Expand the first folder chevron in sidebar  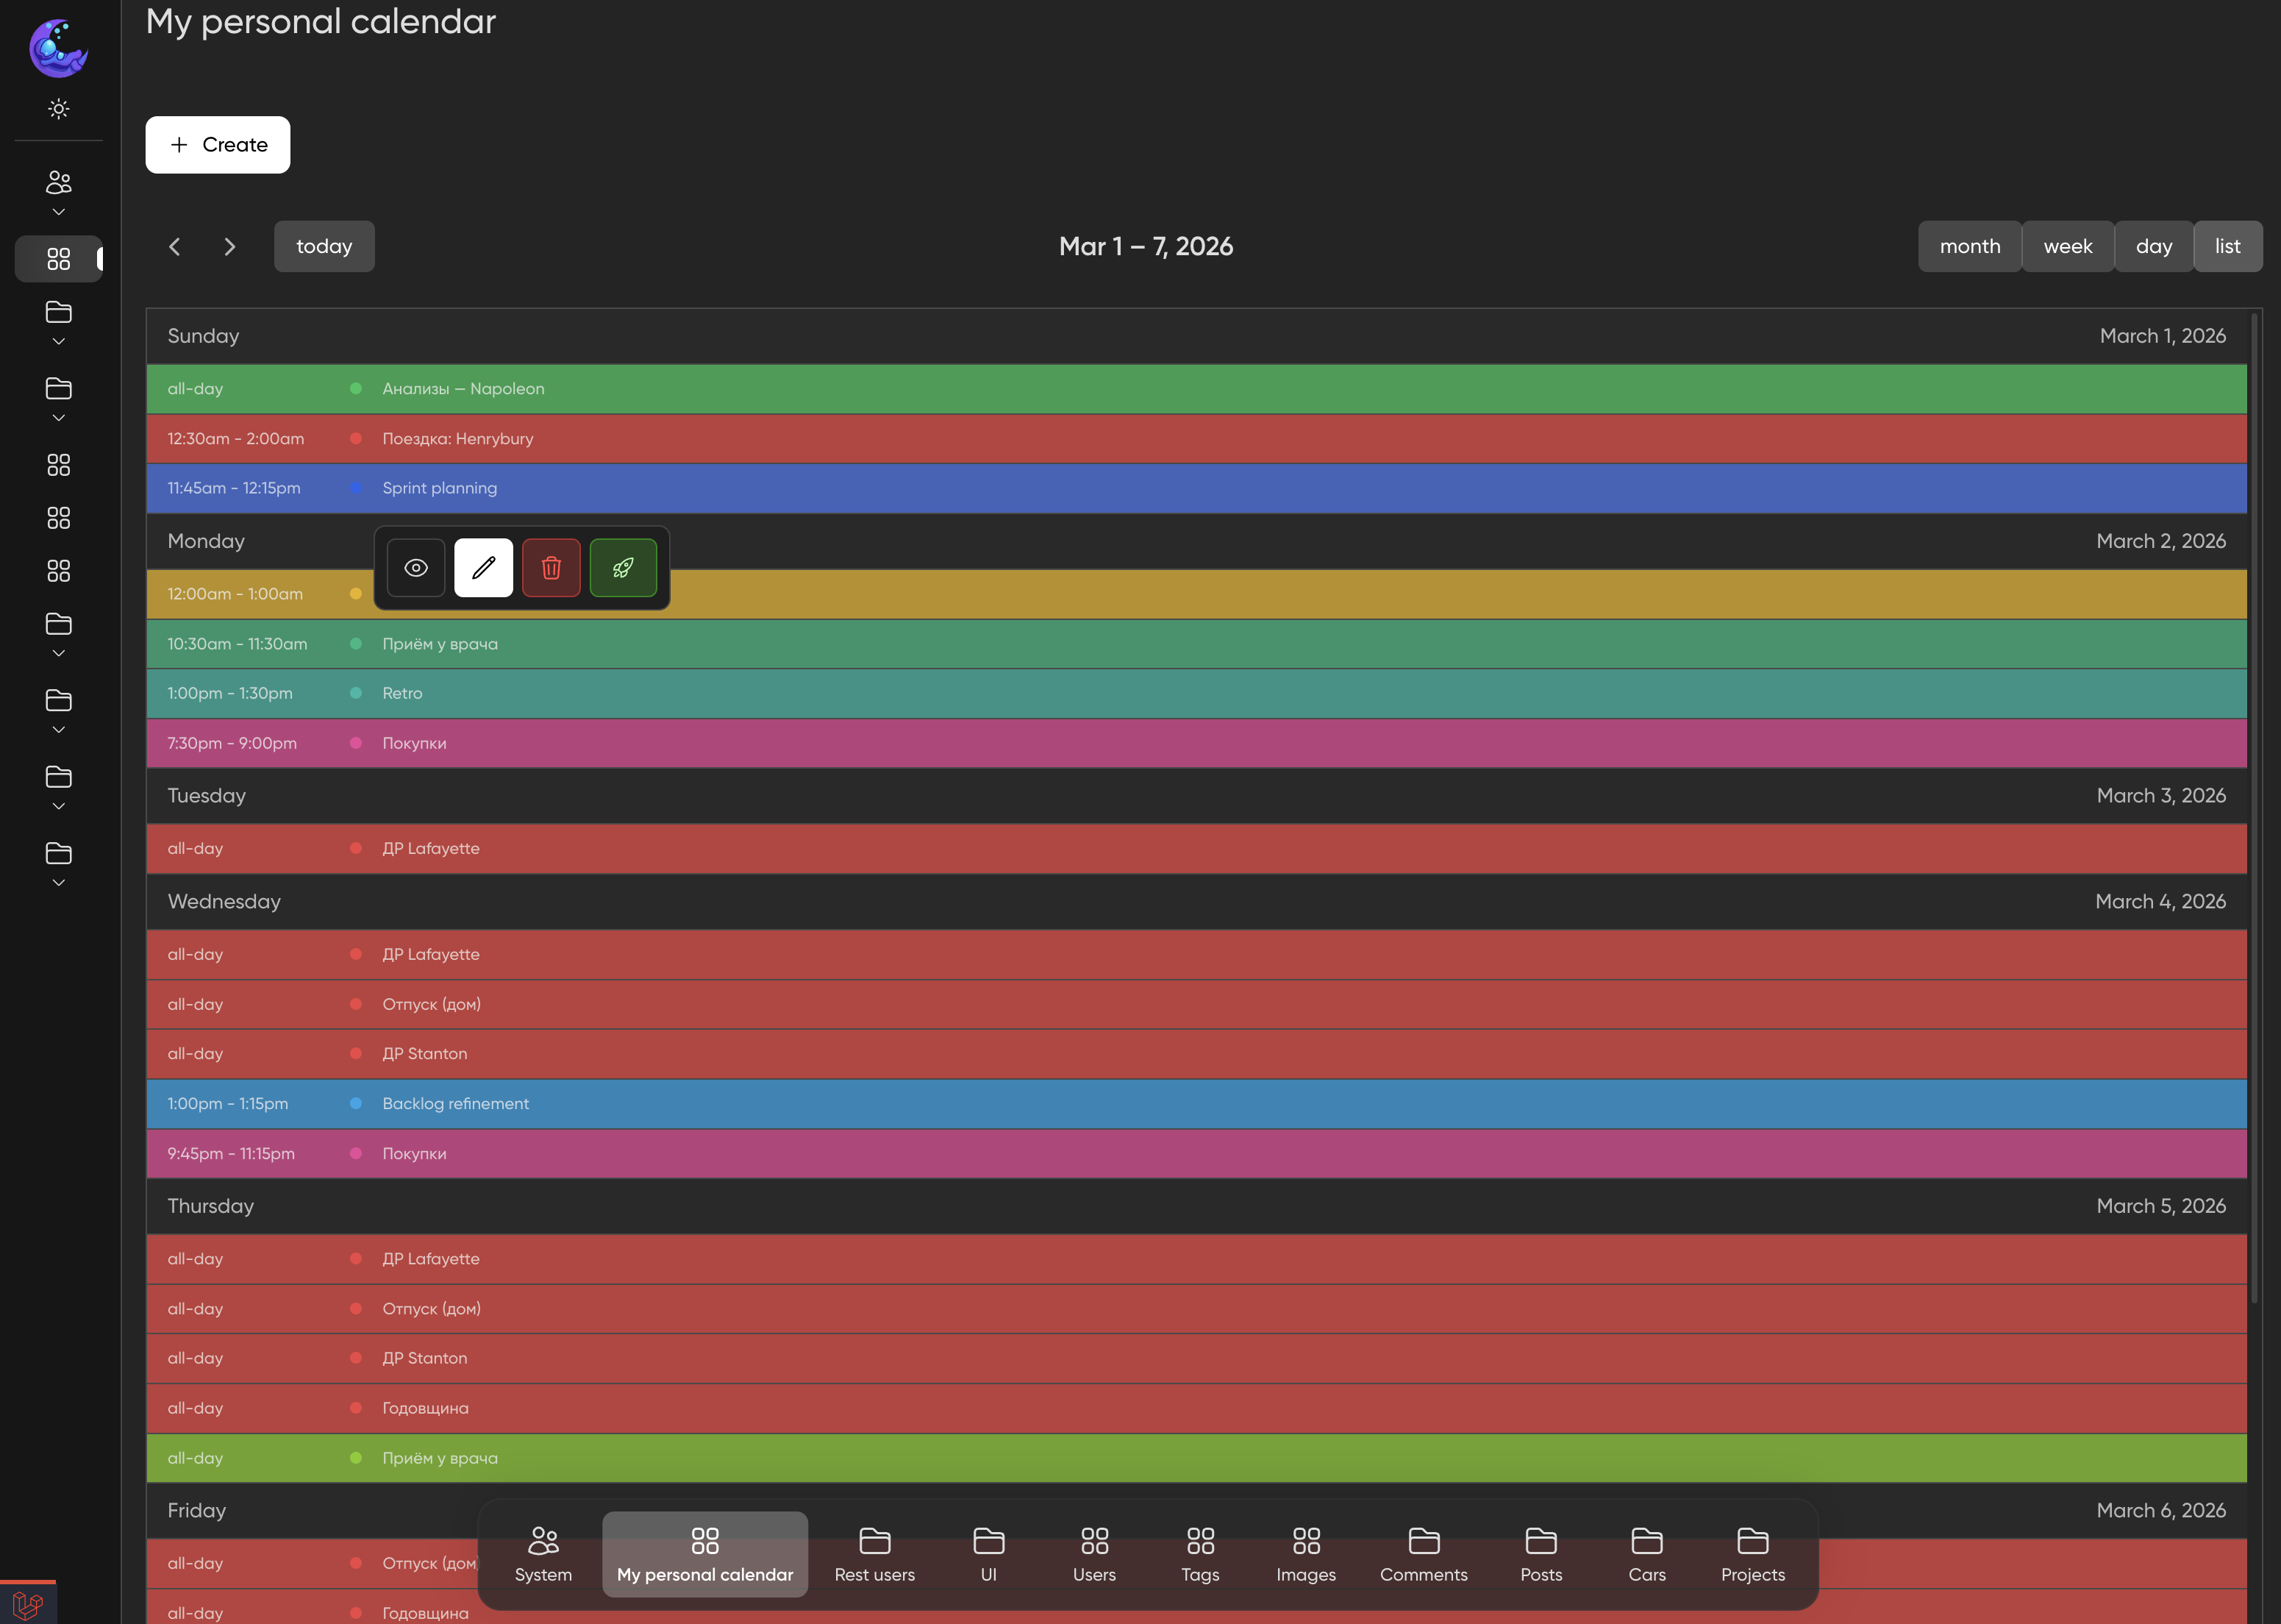58,341
